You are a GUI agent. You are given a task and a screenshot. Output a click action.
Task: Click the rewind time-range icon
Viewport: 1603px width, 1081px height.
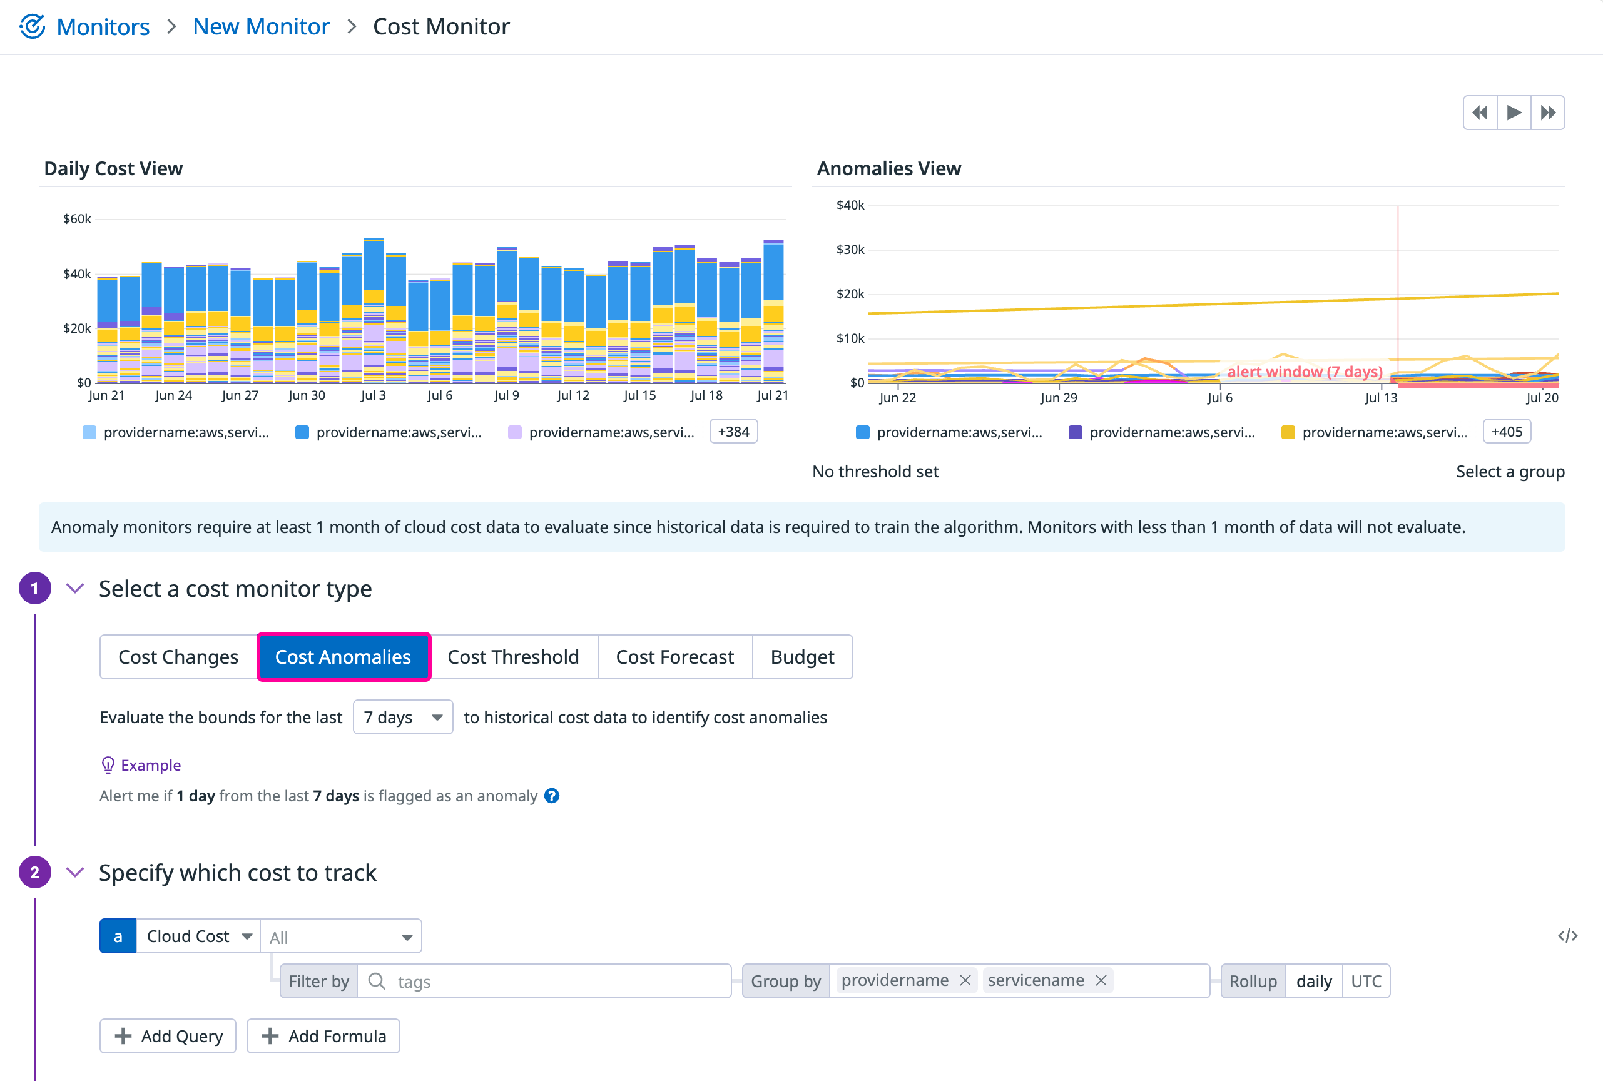pos(1480,113)
